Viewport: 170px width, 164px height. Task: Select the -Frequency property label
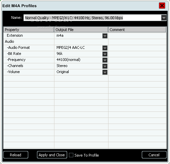(x=16, y=60)
